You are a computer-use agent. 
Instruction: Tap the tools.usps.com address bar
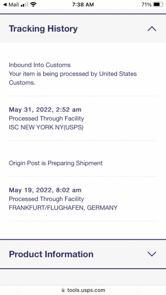(83, 290)
